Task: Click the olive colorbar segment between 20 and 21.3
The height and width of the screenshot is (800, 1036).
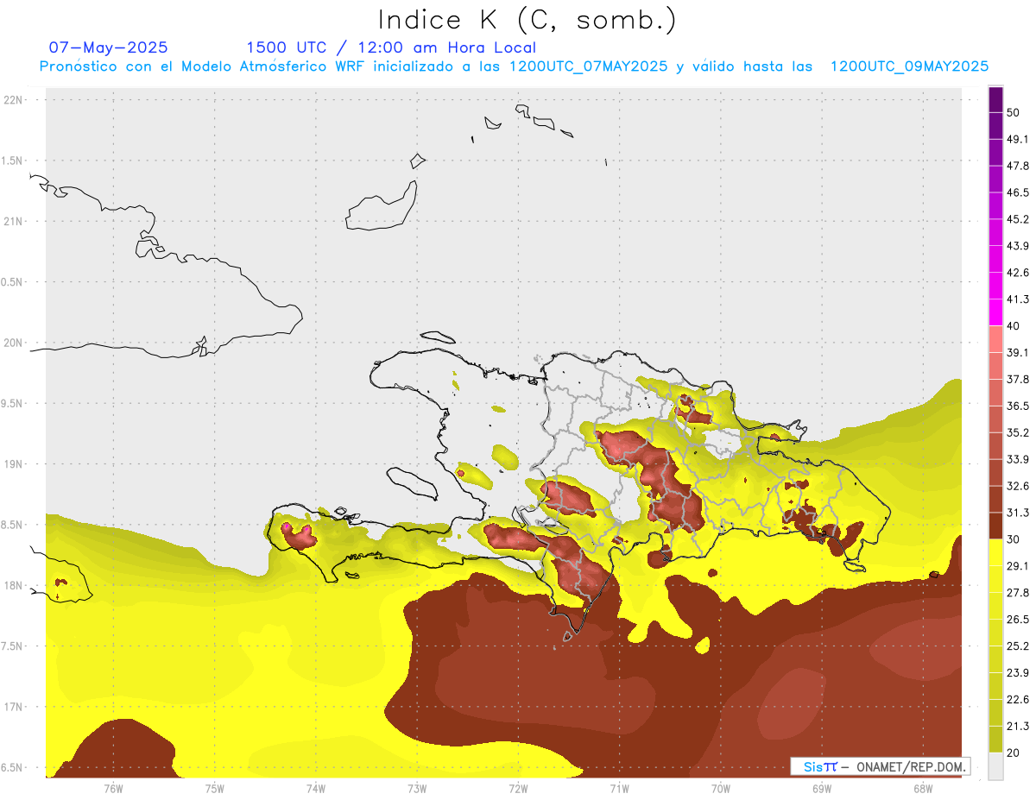Action: (x=995, y=739)
